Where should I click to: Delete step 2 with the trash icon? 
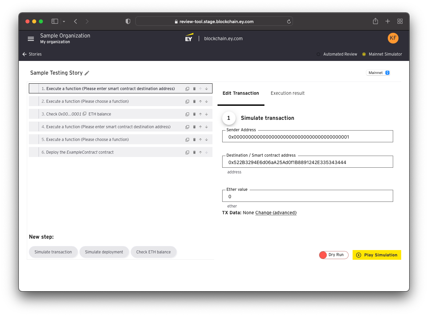[x=194, y=101]
